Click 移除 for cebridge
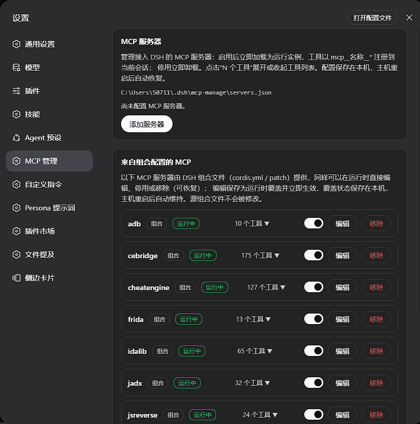The width and height of the screenshot is (420, 424). coord(376,256)
